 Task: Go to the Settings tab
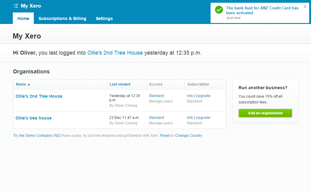pyautogui.click(x=104, y=19)
